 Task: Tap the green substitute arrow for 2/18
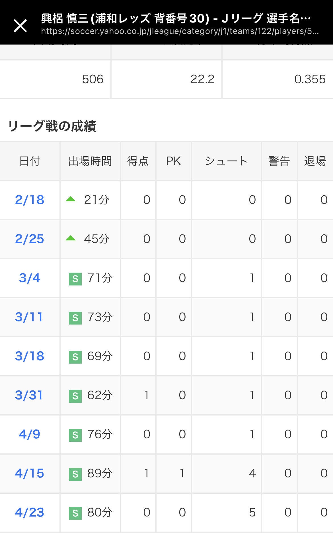[71, 199]
